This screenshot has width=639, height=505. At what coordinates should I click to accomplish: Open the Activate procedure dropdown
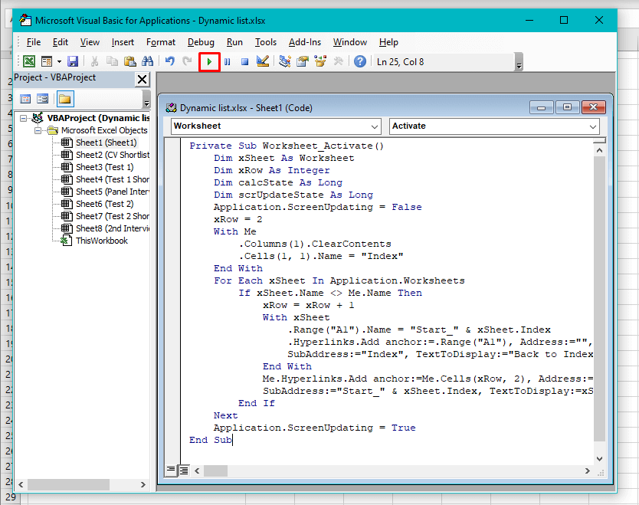pos(594,126)
